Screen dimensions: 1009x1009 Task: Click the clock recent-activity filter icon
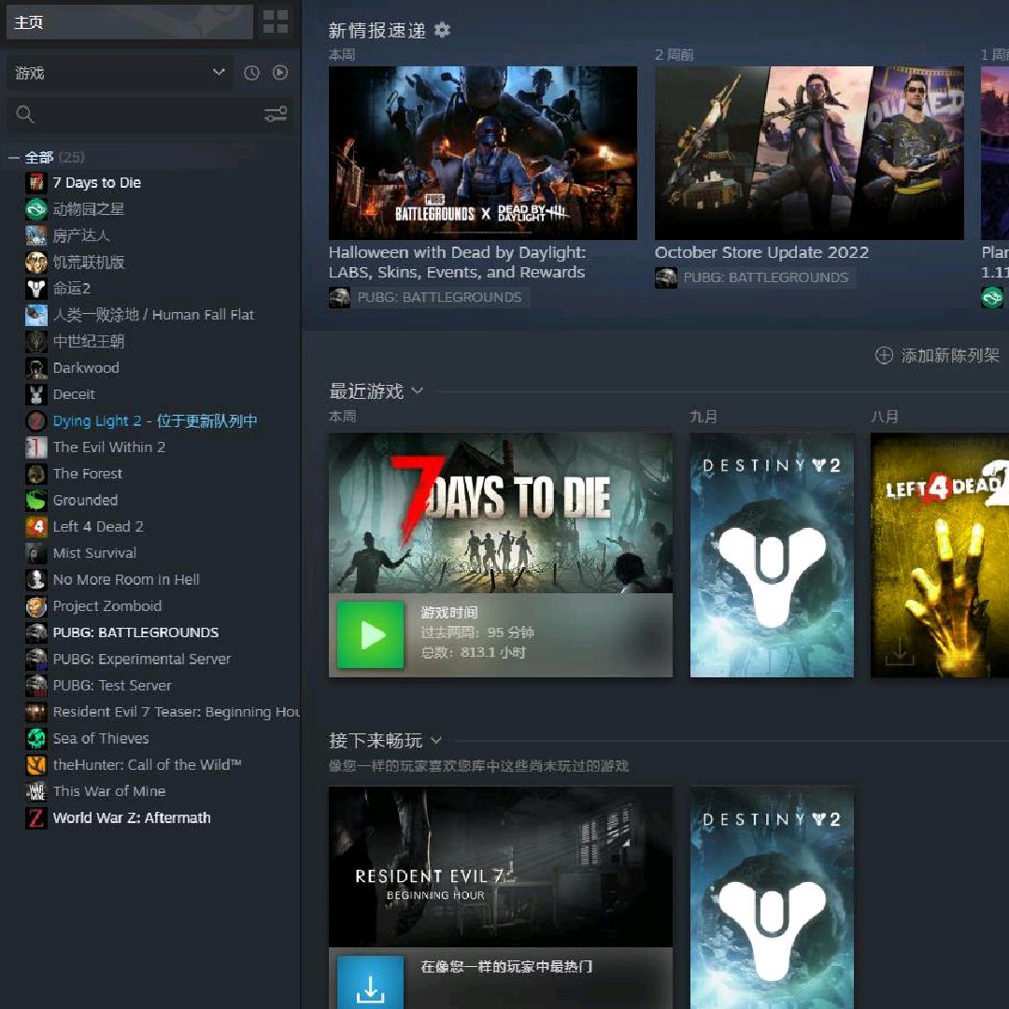(251, 73)
